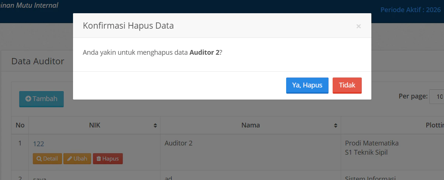Confirm deletion with Ya, Hapus button
Viewport: 444px width, 180px height.
pos(307,85)
